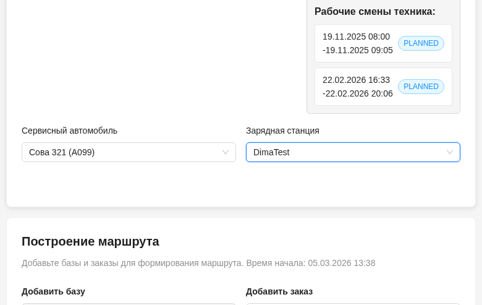Viewport: 482px width, 305px height.
Task: Click the shift end time 22.02.2026 20:06
Action: click(x=358, y=93)
